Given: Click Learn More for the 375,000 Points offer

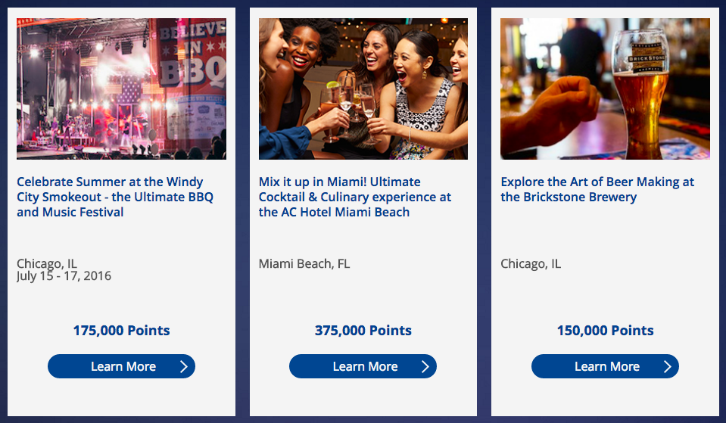Looking at the screenshot, I should [x=363, y=366].
